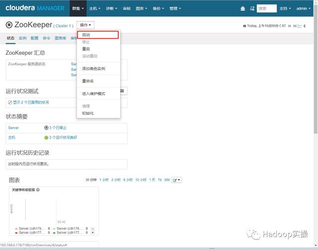Open the 主机 link in 状态摘要
The height and width of the screenshot is (249, 318).
(x=12, y=138)
